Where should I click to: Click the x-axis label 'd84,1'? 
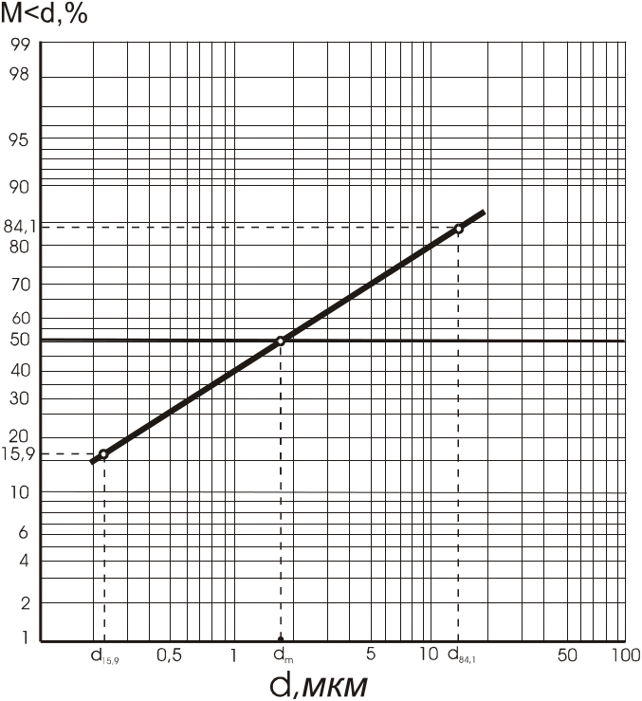click(x=462, y=655)
